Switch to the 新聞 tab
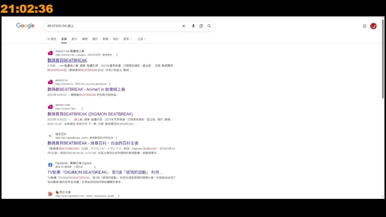Screen dimensions: 386x217 tap(105, 39)
